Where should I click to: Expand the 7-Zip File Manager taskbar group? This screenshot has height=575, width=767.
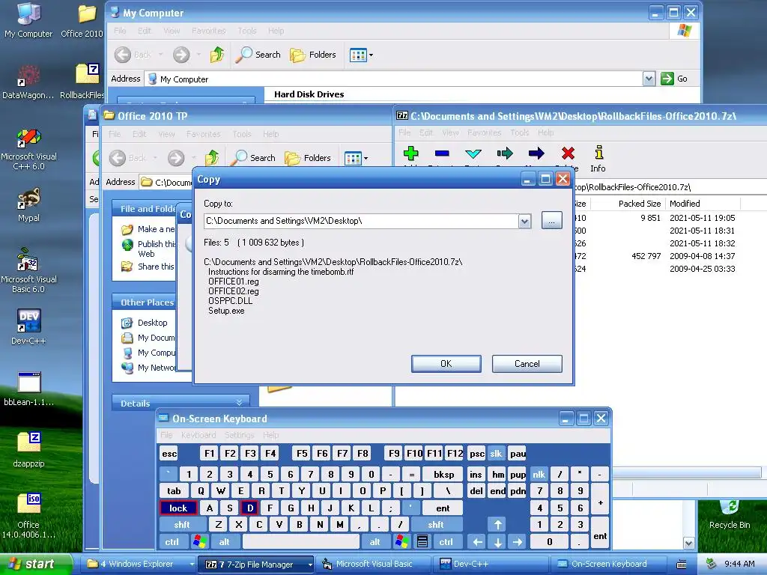309,565
